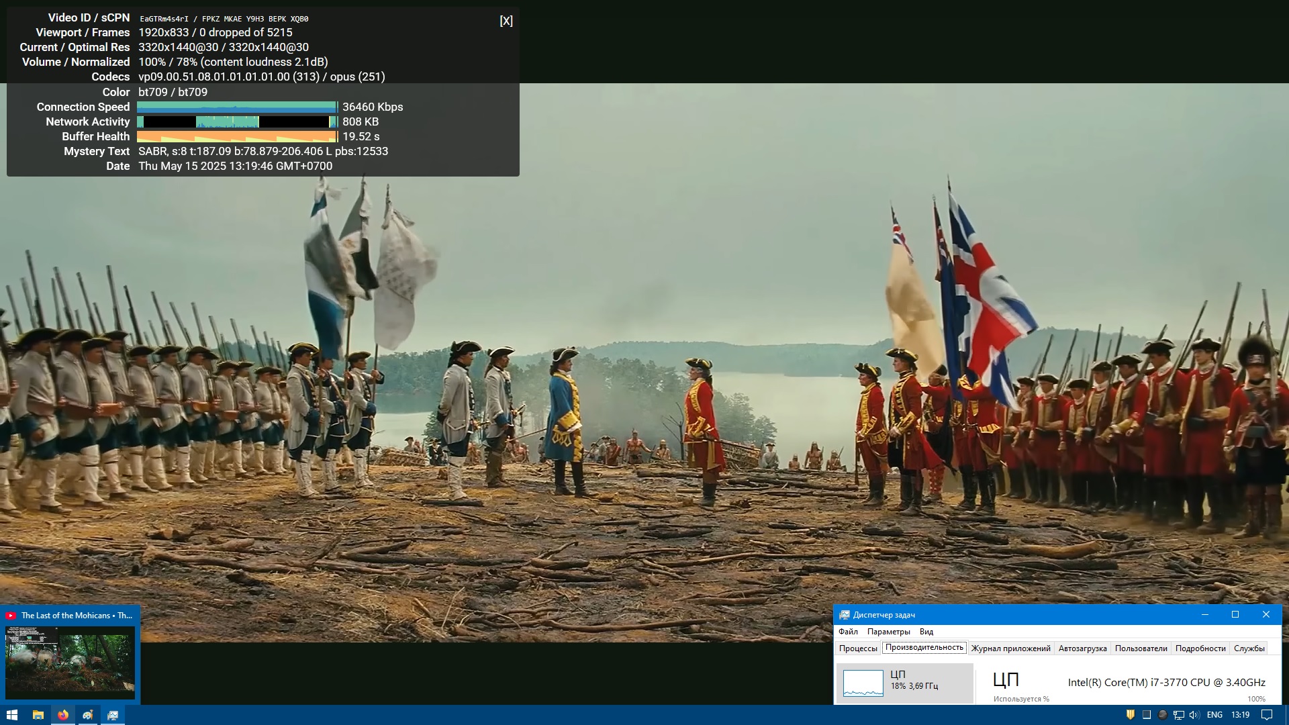Click the Task Manager title bar icon
Viewport: 1289px width, 725px height.
[x=845, y=615]
